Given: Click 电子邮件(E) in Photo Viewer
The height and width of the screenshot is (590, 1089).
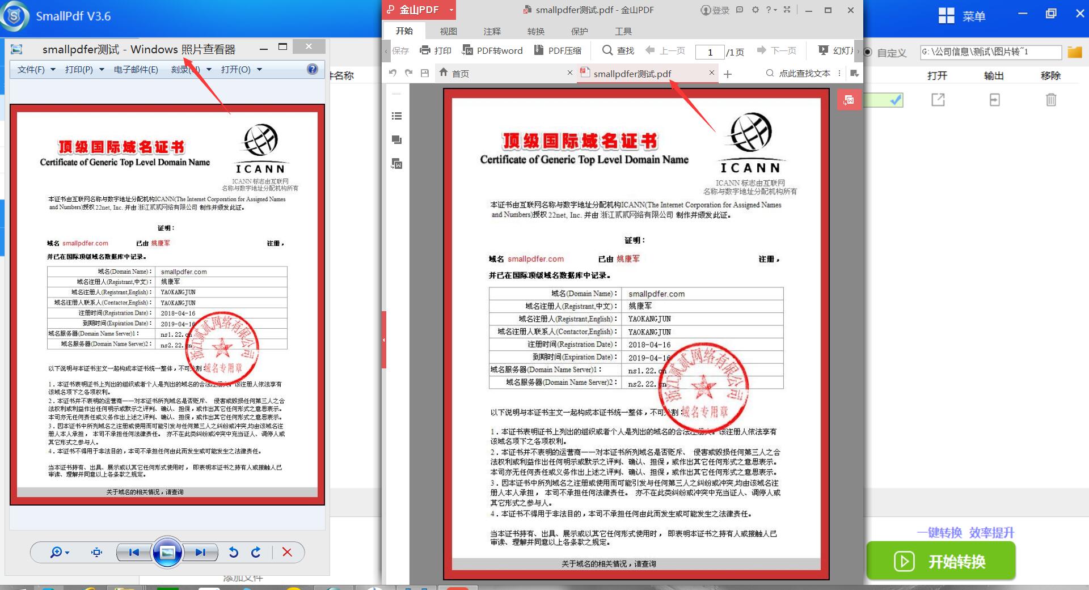Looking at the screenshot, I should pos(136,70).
